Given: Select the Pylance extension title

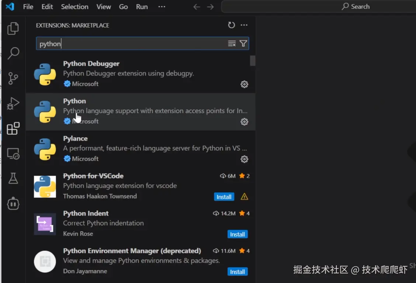Looking at the screenshot, I should coord(75,139).
